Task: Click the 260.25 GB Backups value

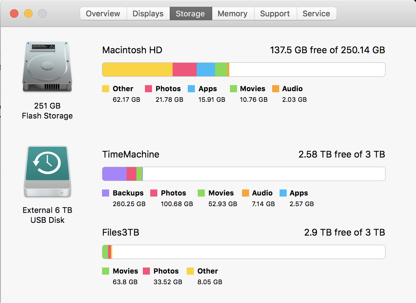Action: pos(129,204)
